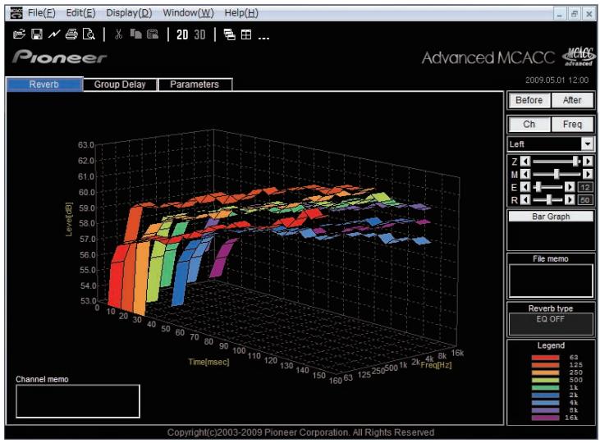
Task: Click the E slider left arrow
Action: (x=526, y=187)
